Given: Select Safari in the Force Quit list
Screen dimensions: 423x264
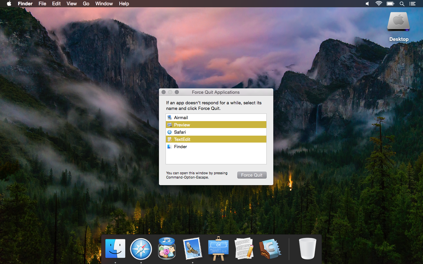Looking at the screenshot, I should [x=216, y=132].
